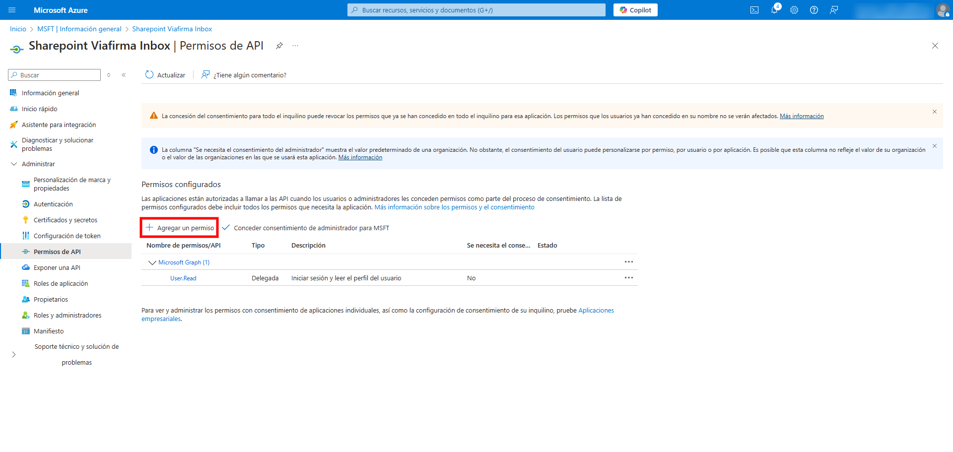Collapse the Microsoft Graph (1) group chevron
The width and height of the screenshot is (953, 452).
152,262
